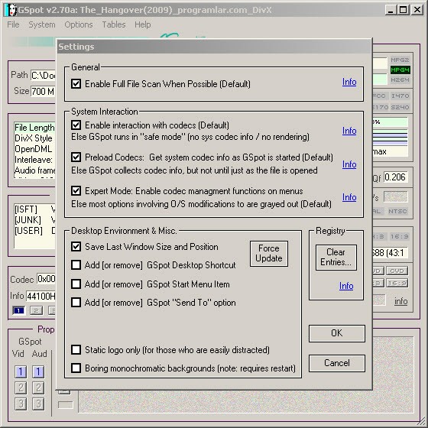Enable Static logo only checkbox
This screenshot has height=428, width=428.
pyautogui.click(x=76, y=350)
